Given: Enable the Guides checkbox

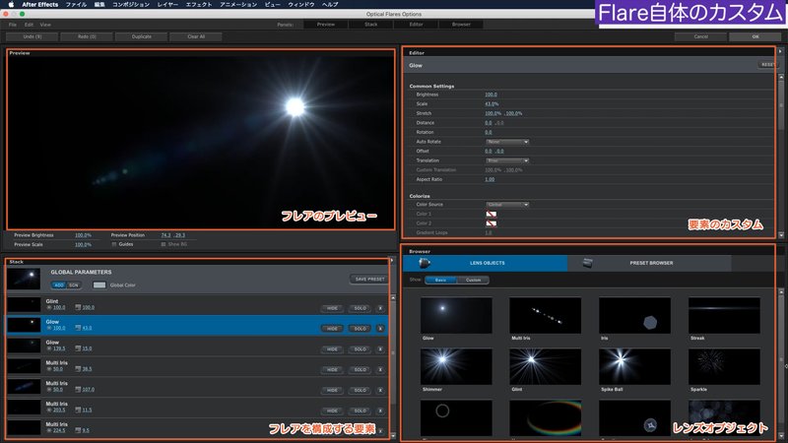Looking at the screenshot, I should click(114, 244).
